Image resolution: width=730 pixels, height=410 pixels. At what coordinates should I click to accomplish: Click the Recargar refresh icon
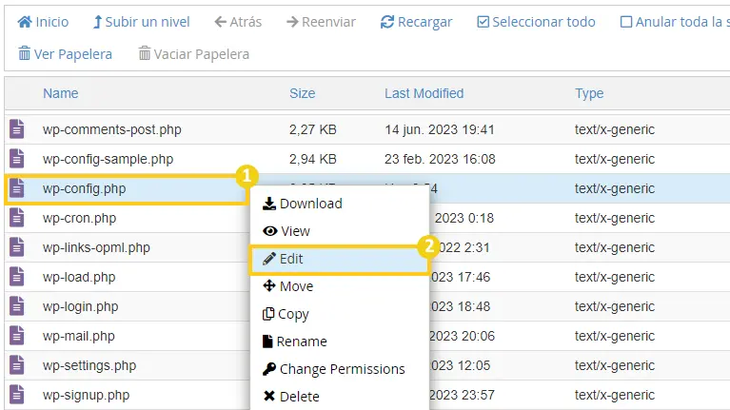pos(387,22)
